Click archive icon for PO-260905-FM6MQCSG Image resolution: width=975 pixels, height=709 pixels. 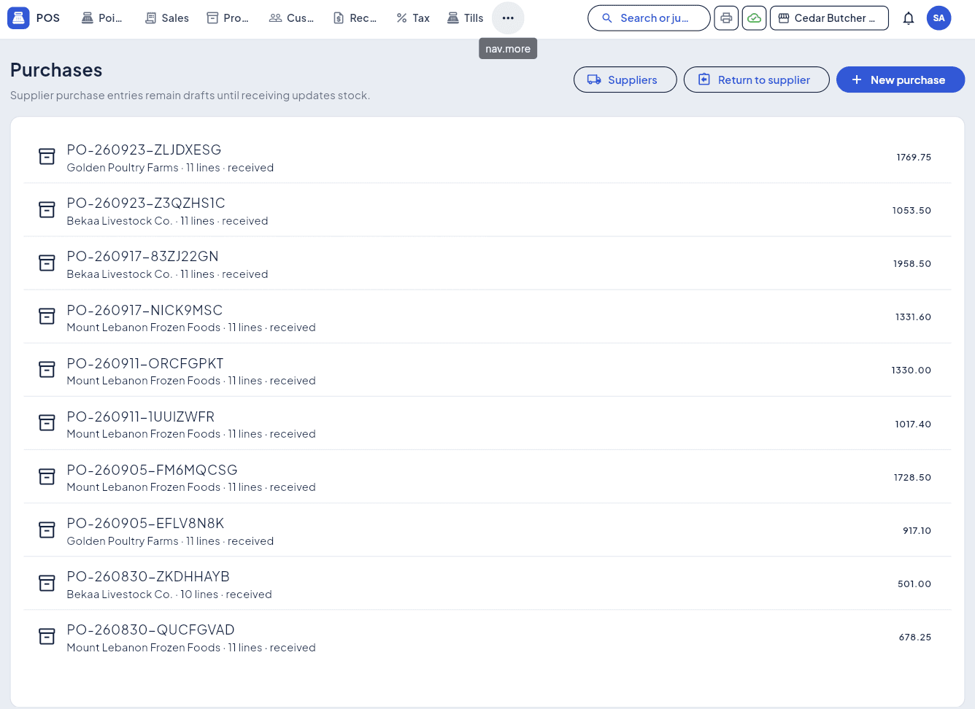(47, 477)
